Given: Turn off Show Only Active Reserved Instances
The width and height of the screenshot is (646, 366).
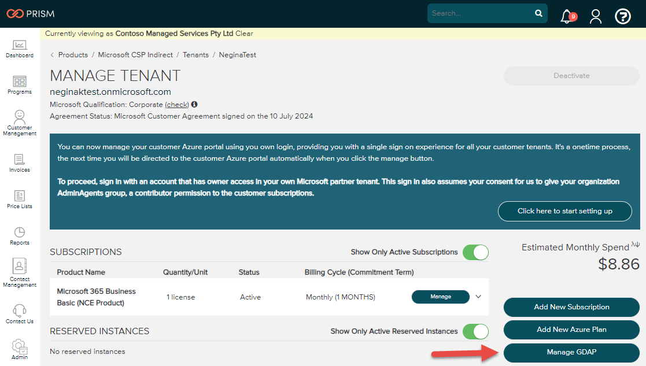Looking at the screenshot, I should [x=475, y=332].
